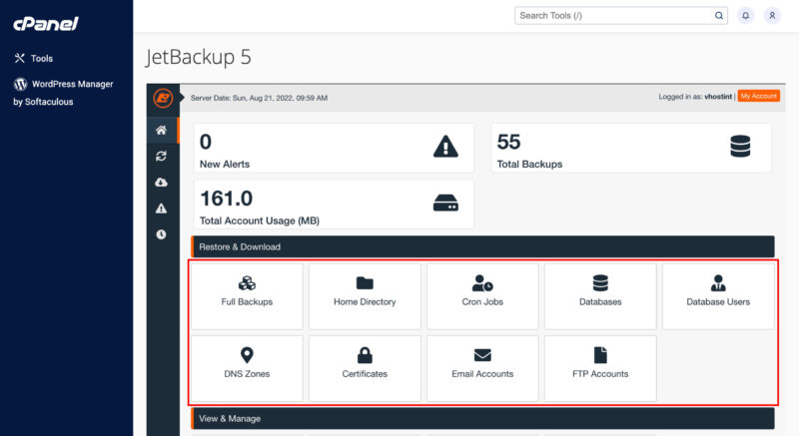Click the Certificates padlock icon
The width and height of the screenshot is (799, 436).
click(x=365, y=355)
